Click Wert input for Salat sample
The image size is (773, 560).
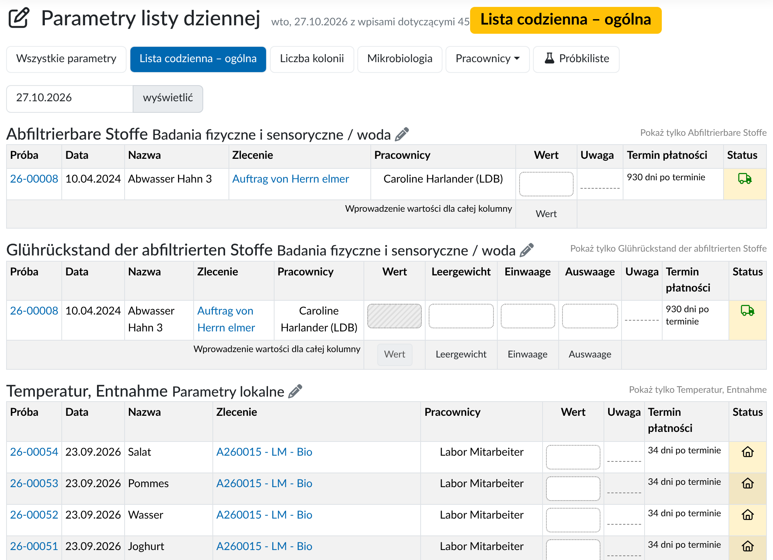click(x=573, y=457)
